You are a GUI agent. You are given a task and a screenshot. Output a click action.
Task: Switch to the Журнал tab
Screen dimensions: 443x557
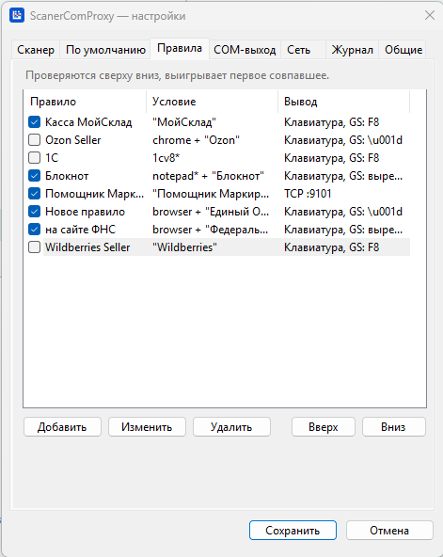[x=352, y=50]
